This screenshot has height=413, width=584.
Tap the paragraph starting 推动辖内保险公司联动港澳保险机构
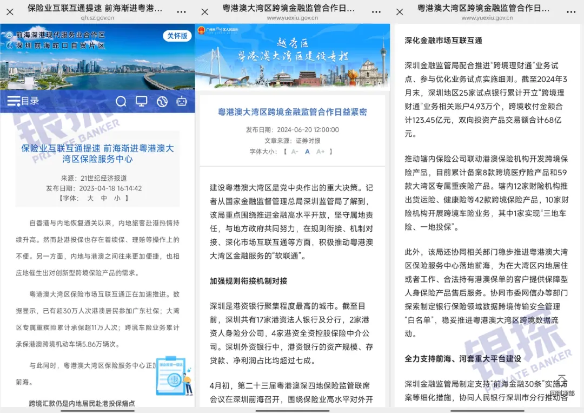pos(487,193)
